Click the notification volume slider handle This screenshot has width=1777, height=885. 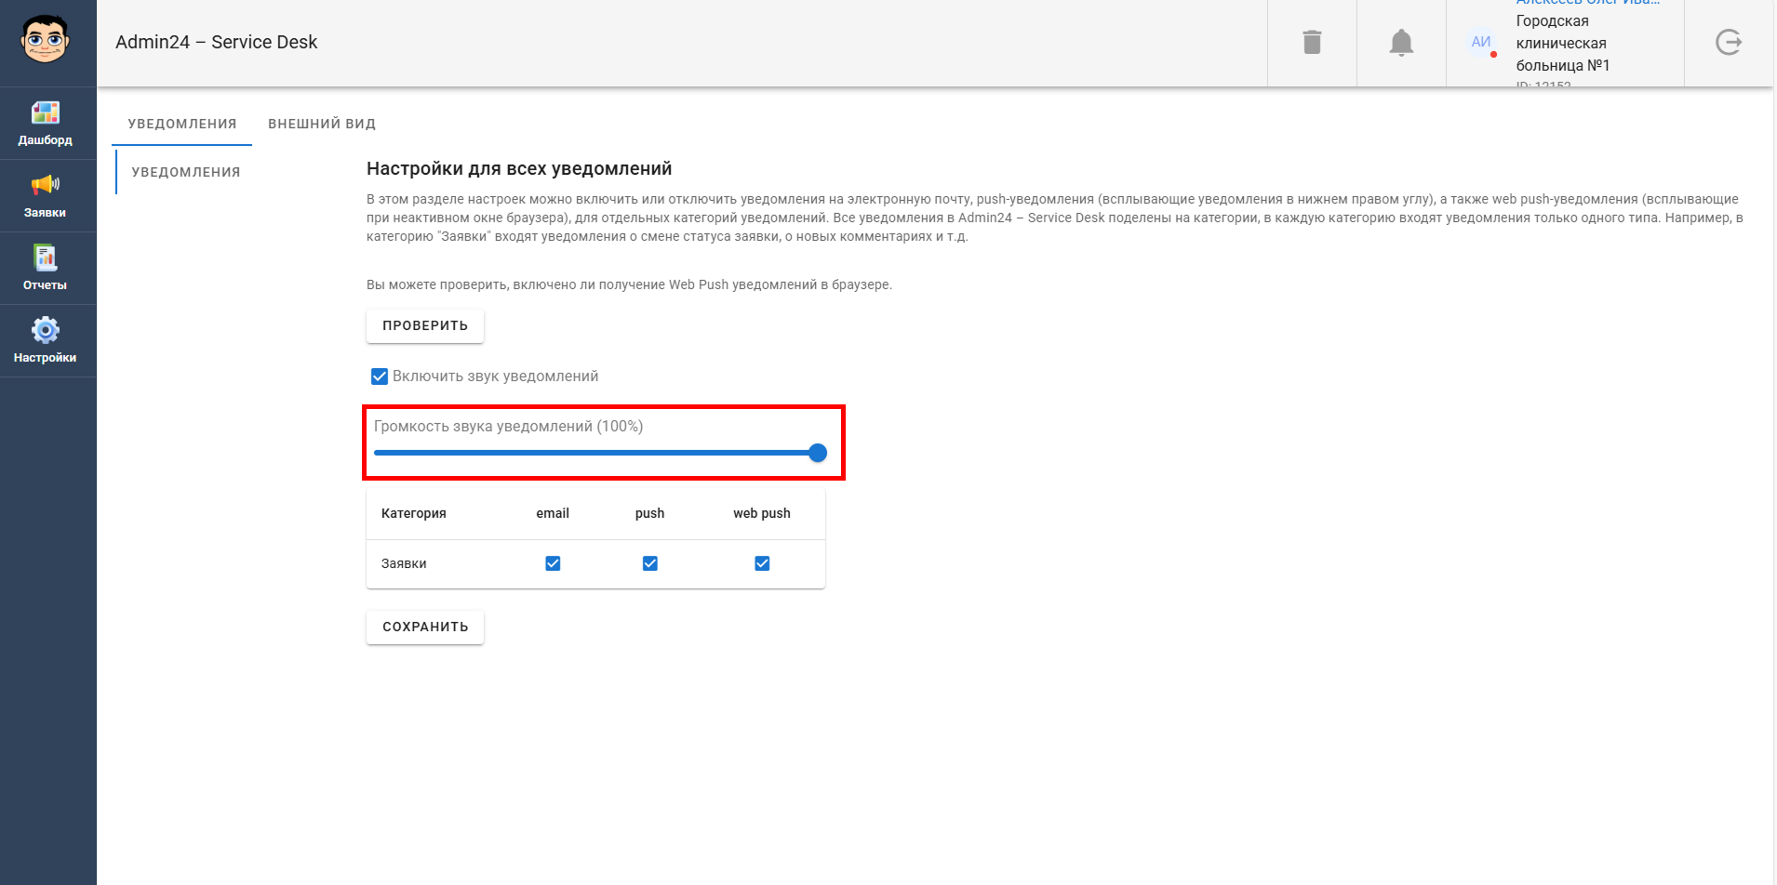818,453
